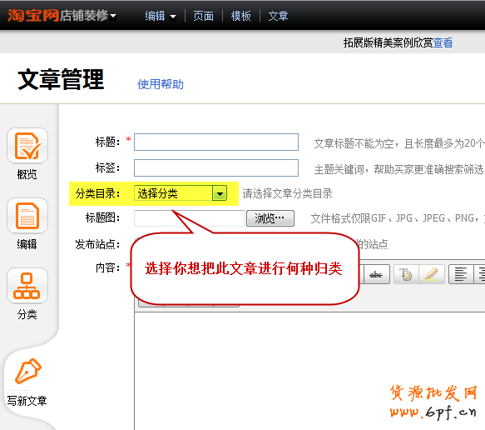Apply left text alignment icon
Image resolution: width=485 pixels, height=430 pixels.
coord(461,274)
